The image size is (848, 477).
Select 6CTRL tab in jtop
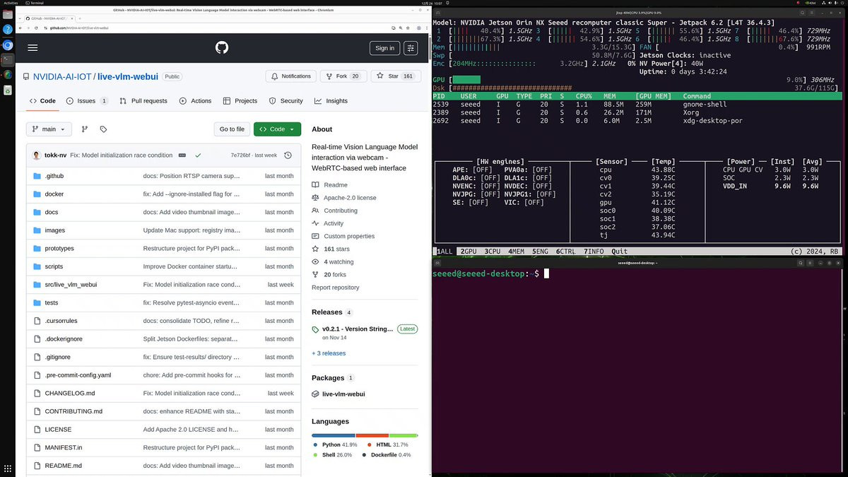click(566, 252)
